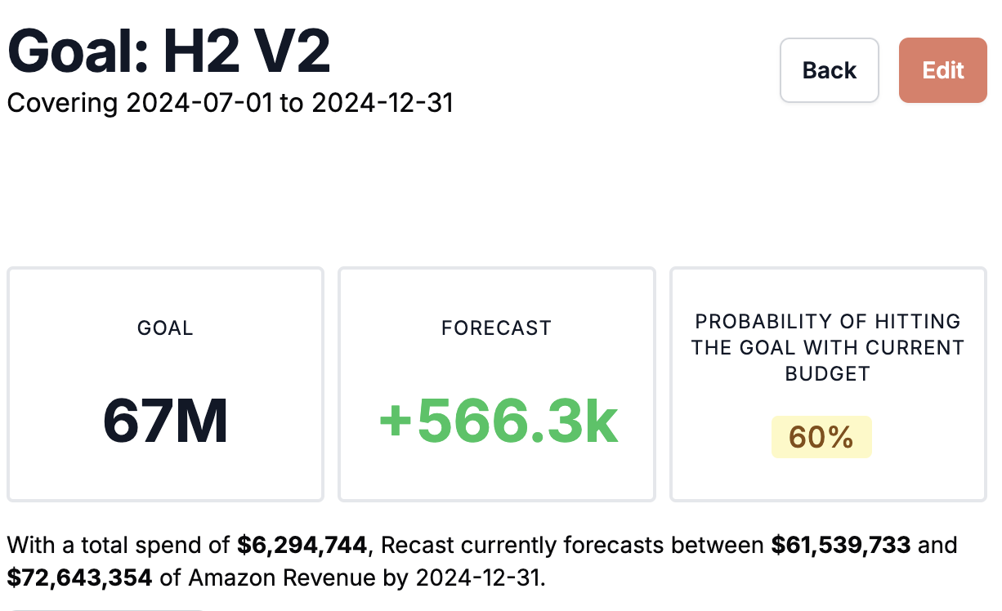1002x611 pixels.
Task: Select the GOAL card showing 67M
Action: pyautogui.click(x=165, y=384)
